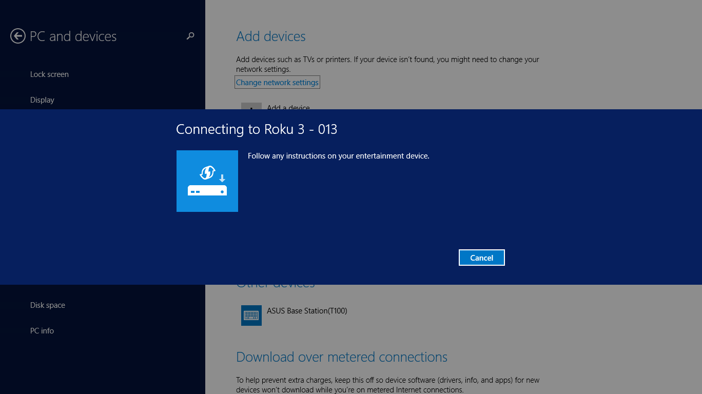
Task: Click the Add a device label
Action: [x=288, y=107]
